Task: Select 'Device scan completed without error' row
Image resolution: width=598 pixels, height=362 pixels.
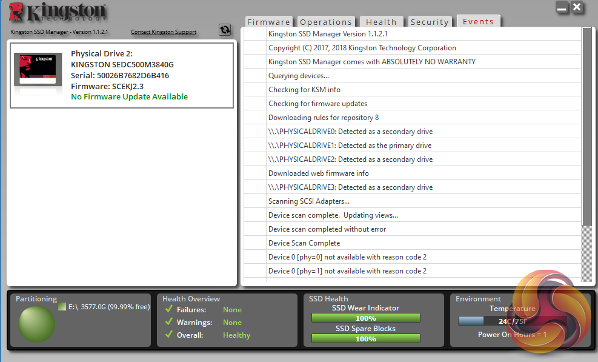Action: tap(412, 229)
